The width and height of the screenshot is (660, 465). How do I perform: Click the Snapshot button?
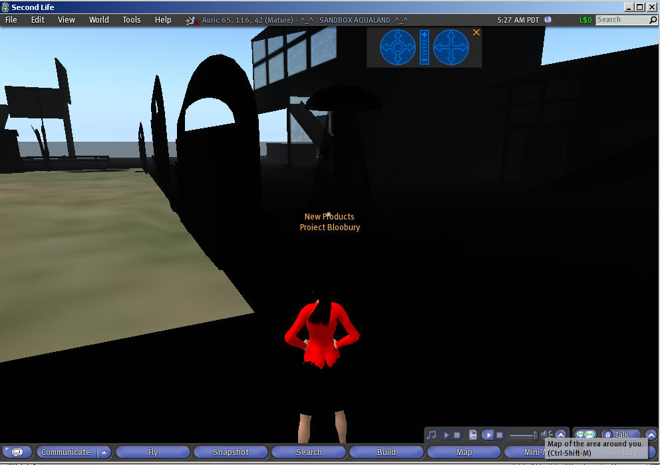pos(231,452)
